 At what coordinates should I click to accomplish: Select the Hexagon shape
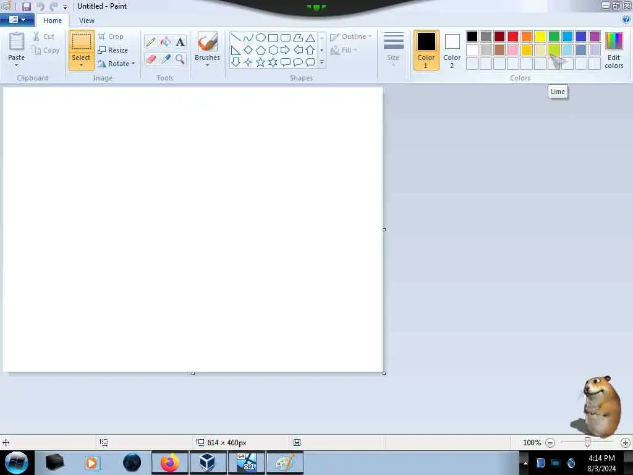273,50
